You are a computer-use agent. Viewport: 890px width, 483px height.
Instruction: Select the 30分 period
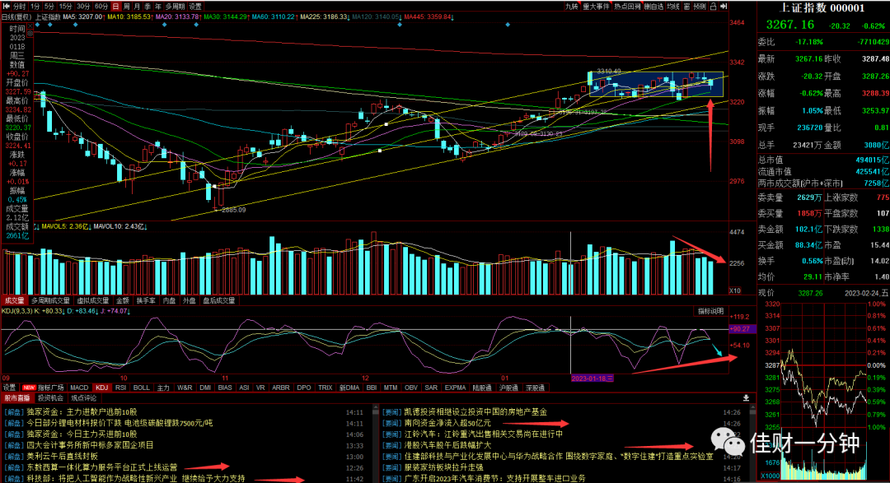[83, 7]
